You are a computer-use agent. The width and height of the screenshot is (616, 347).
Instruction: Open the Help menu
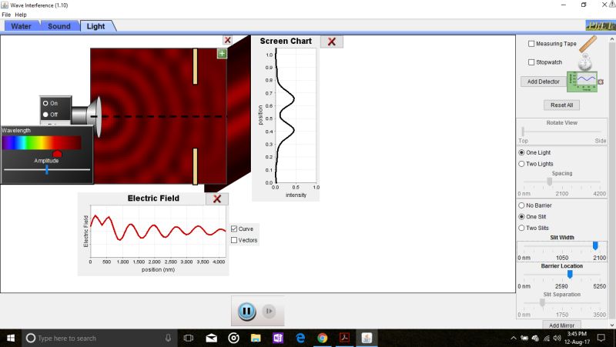coord(21,15)
